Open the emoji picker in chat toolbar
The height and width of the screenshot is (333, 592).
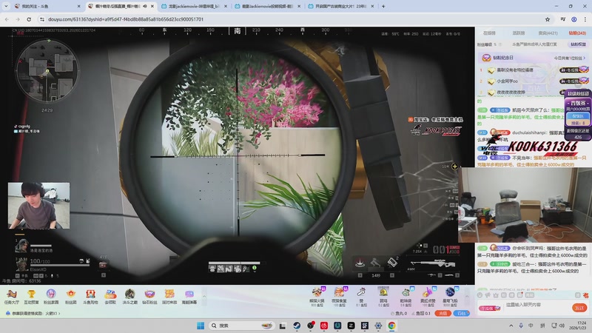tap(480, 295)
